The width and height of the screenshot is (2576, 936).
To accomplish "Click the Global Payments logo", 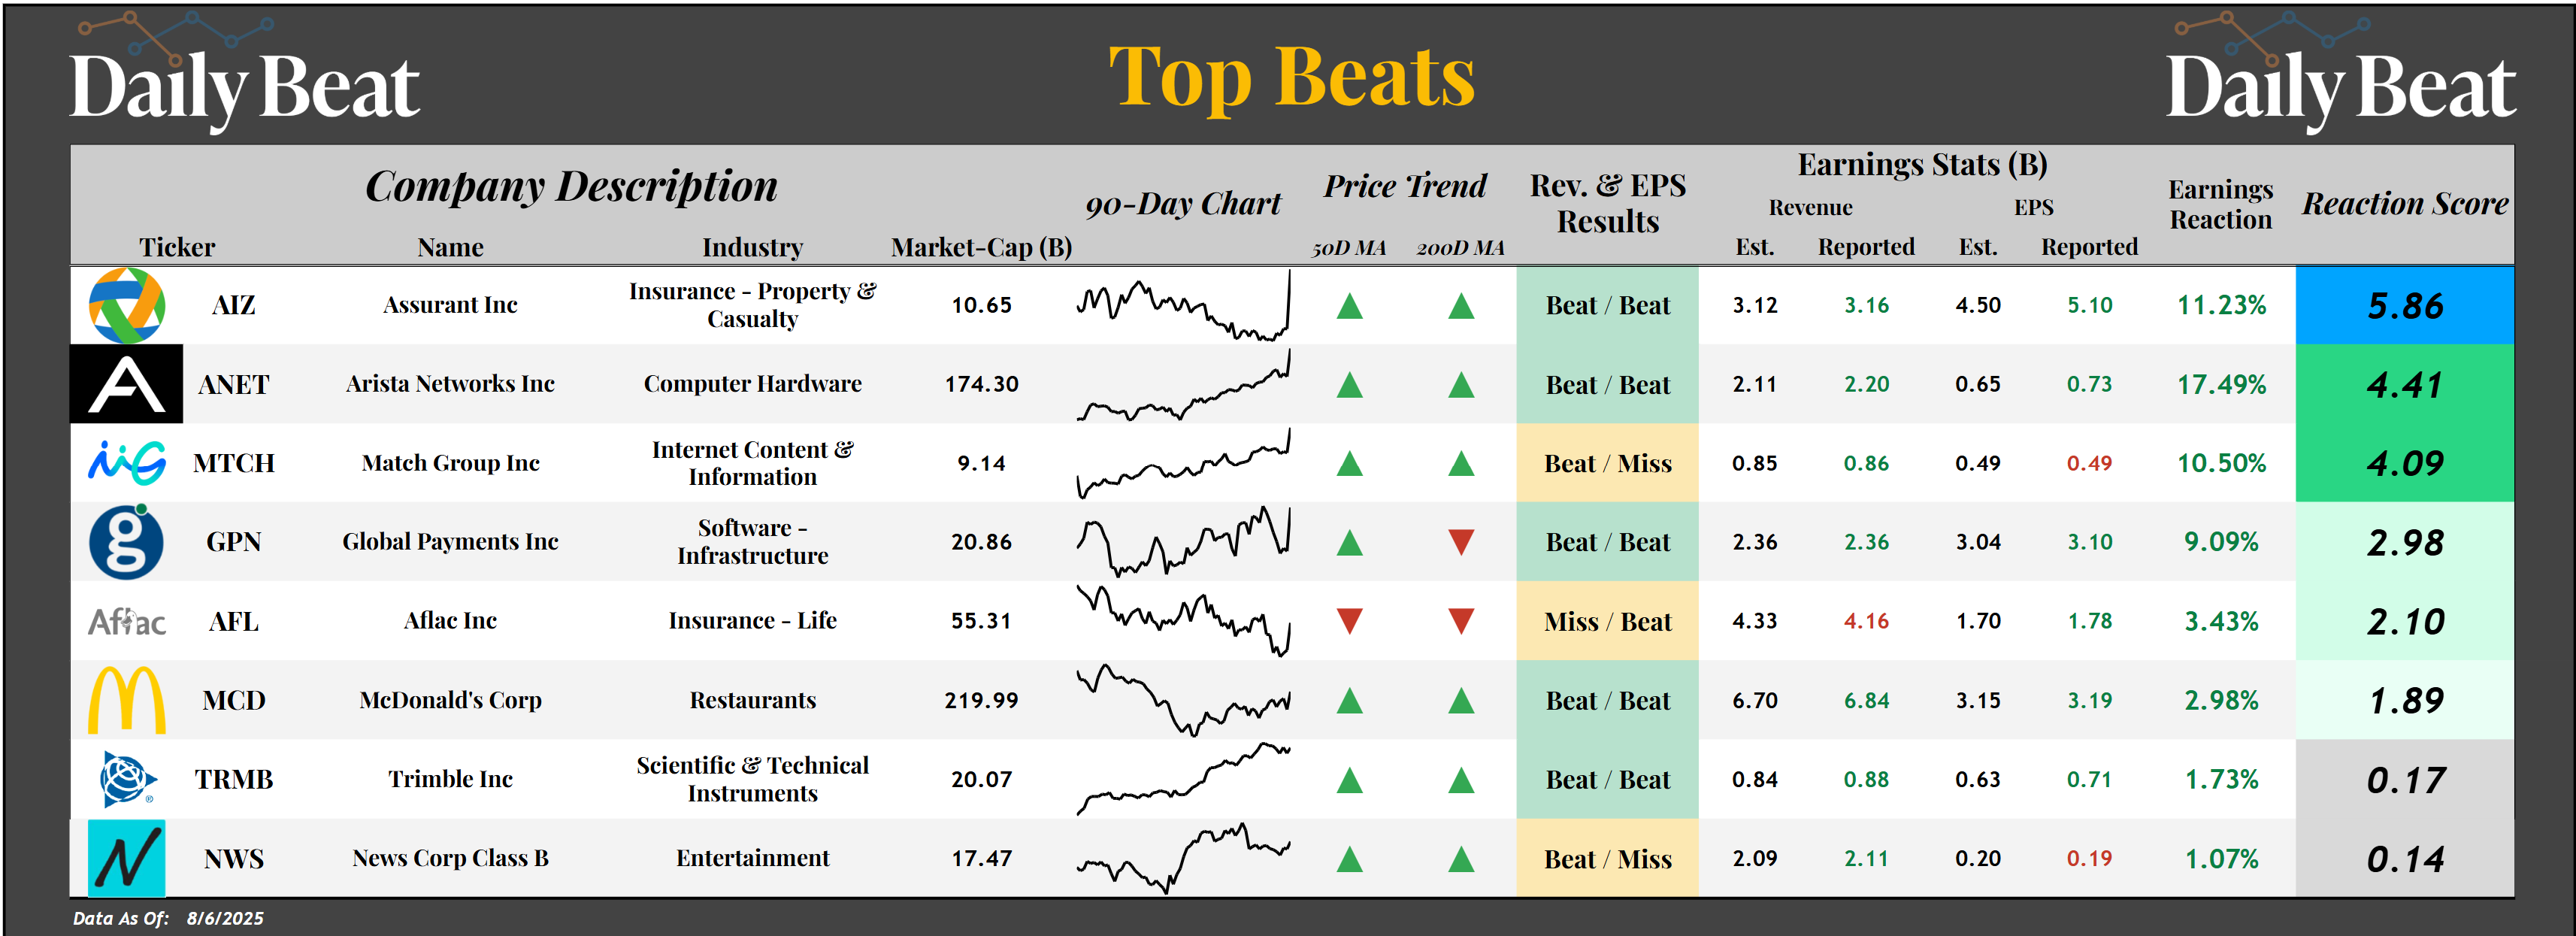I will [127, 542].
